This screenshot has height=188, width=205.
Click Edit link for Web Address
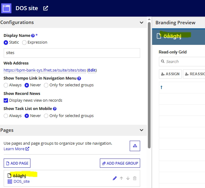click(92, 70)
